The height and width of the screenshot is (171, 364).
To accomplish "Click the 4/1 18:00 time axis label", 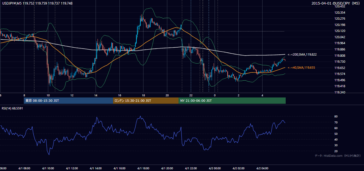I will tap(144, 168).
